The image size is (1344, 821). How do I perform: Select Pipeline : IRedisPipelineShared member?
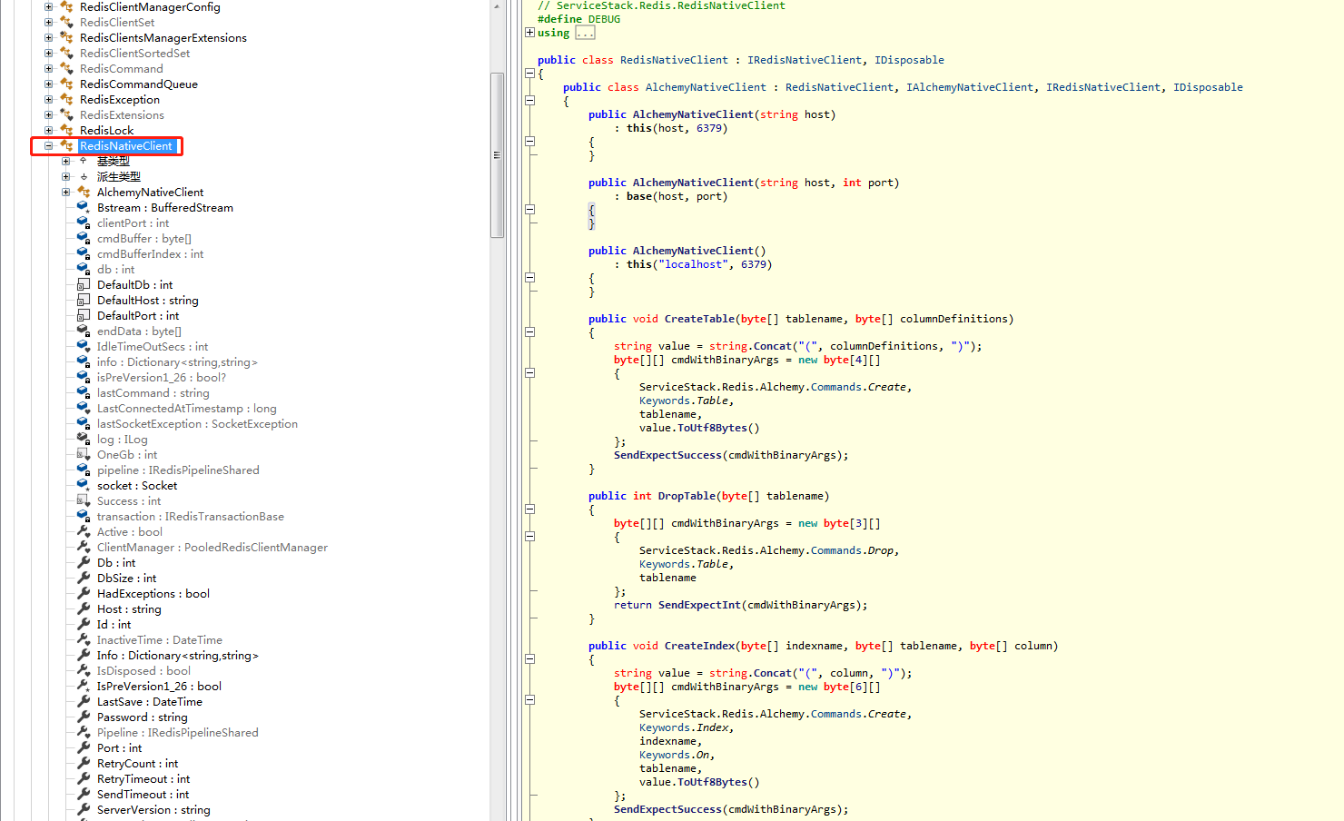tap(177, 732)
